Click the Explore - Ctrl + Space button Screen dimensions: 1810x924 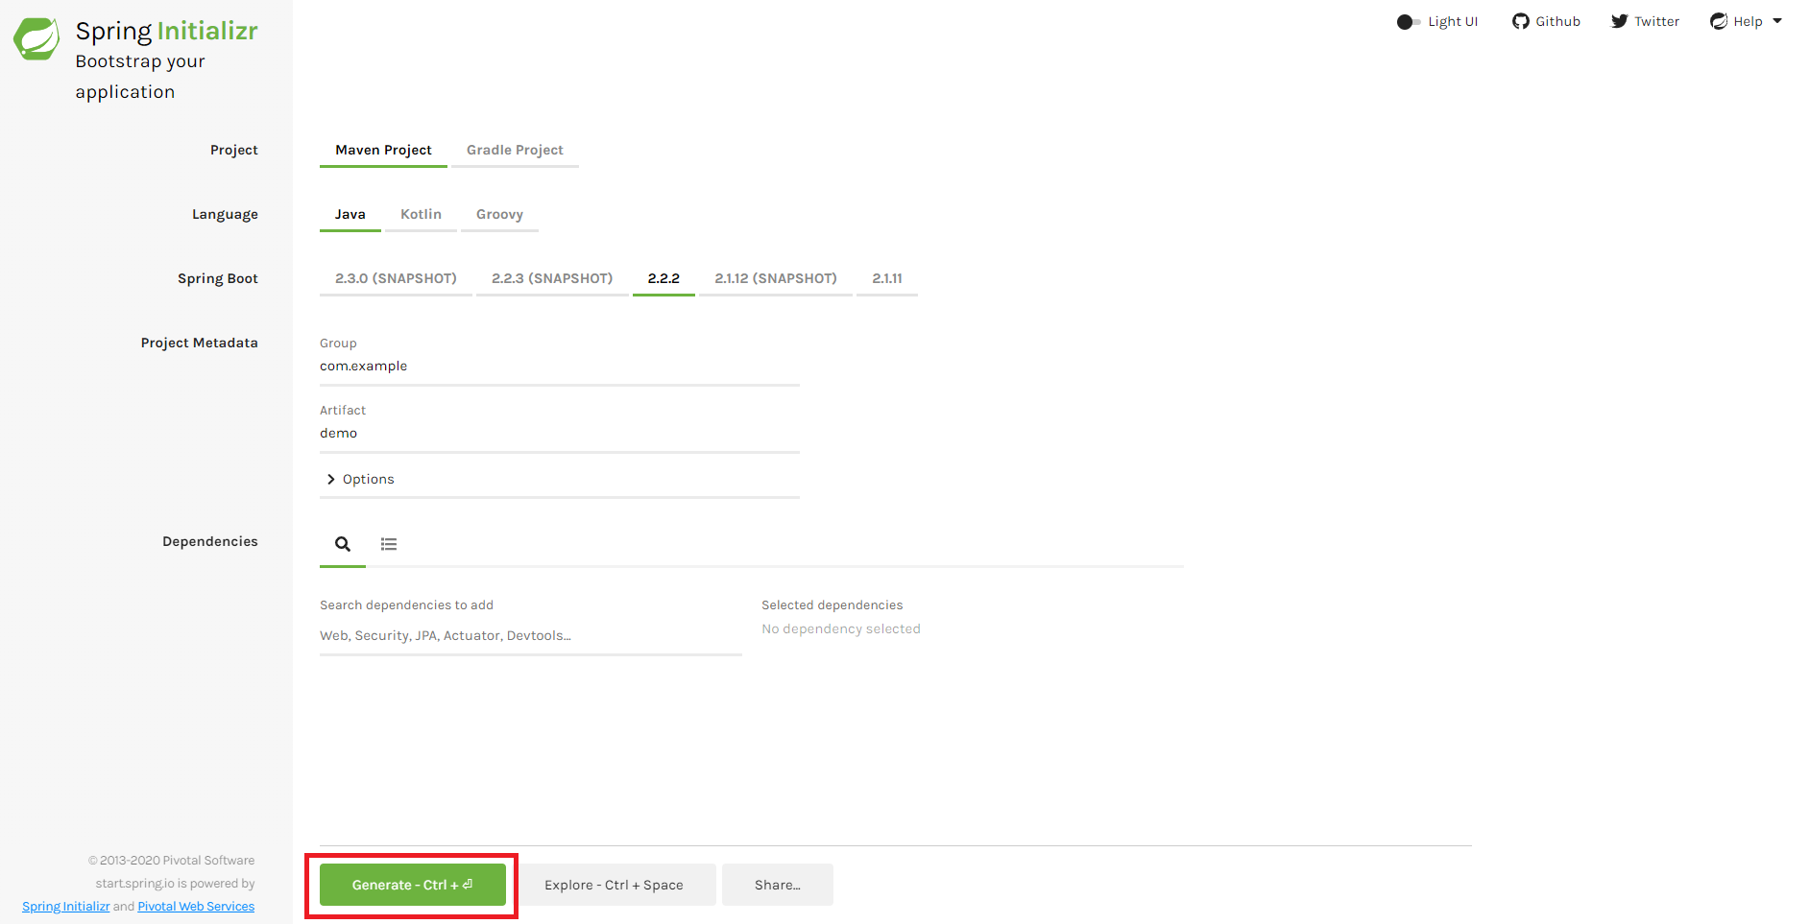pos(614,885)
